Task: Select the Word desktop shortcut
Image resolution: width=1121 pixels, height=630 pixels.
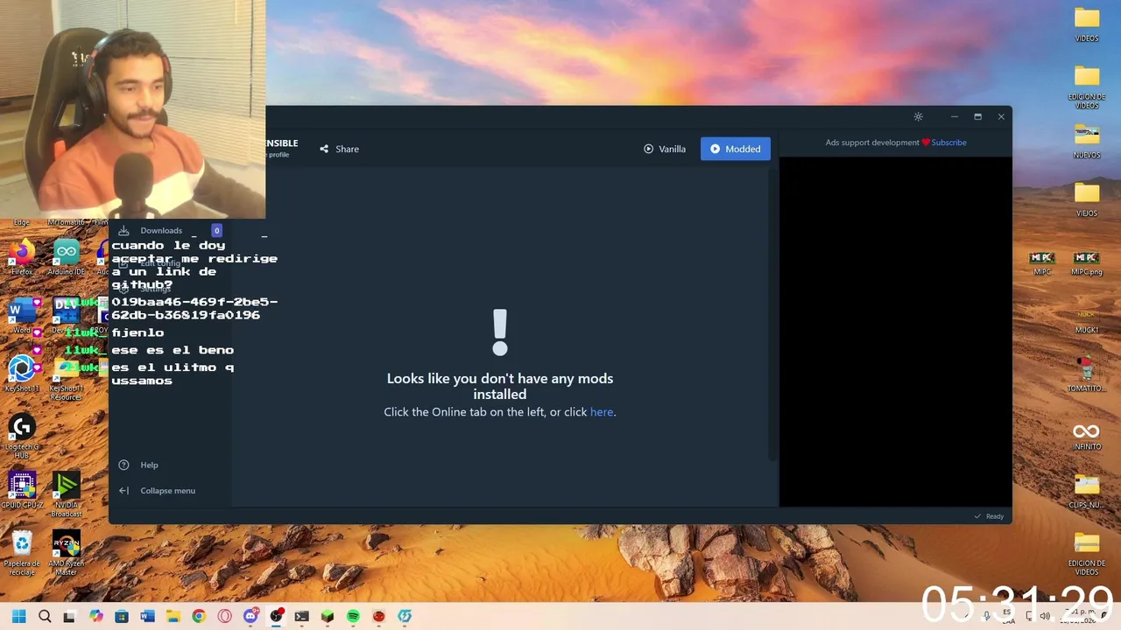Action: [x=22, y=316]
